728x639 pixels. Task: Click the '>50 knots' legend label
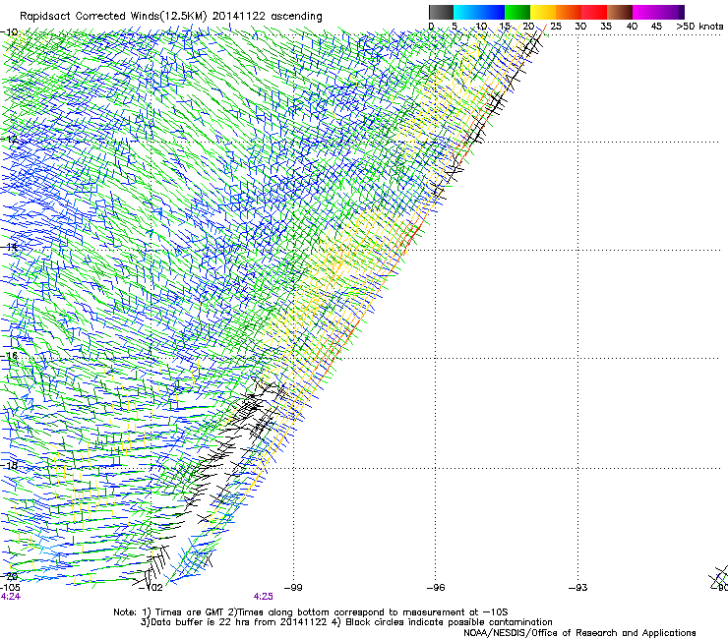tap(699, 27)
